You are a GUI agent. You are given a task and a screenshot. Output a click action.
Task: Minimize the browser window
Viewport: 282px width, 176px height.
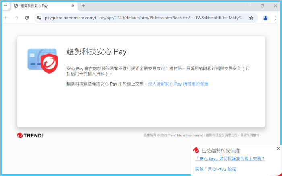[x=249, y=6]
